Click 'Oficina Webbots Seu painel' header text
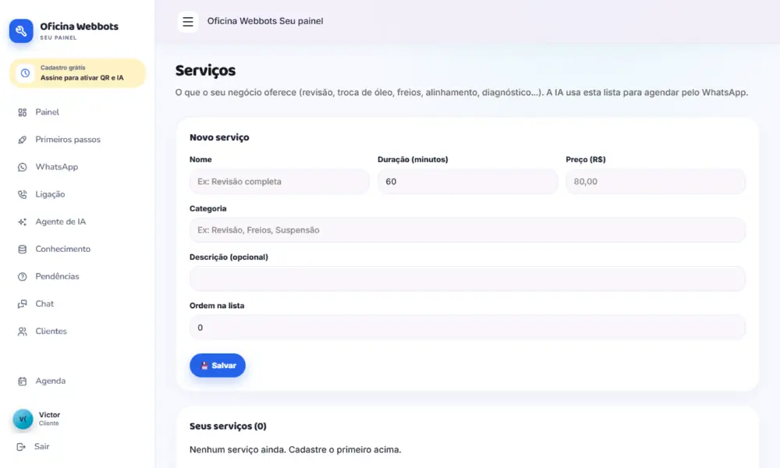Image resolution: width=780 pixels, height=468 pixels. click(265, 21)
